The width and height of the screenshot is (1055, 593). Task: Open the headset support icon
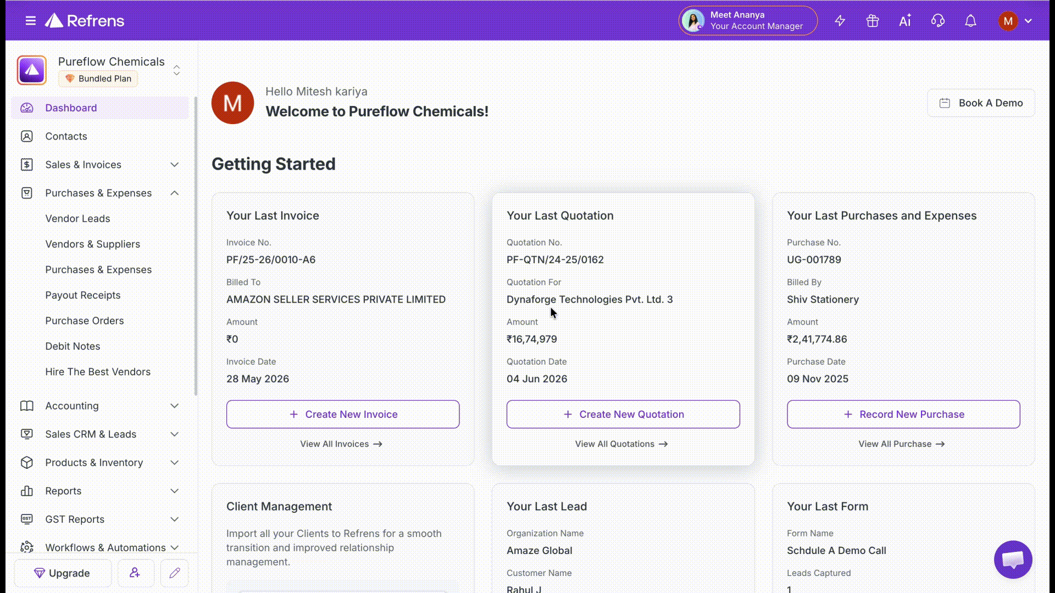[938, 21]
